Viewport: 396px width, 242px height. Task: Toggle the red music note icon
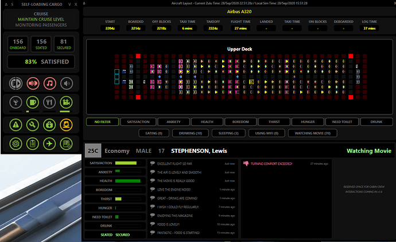(50, 84)
